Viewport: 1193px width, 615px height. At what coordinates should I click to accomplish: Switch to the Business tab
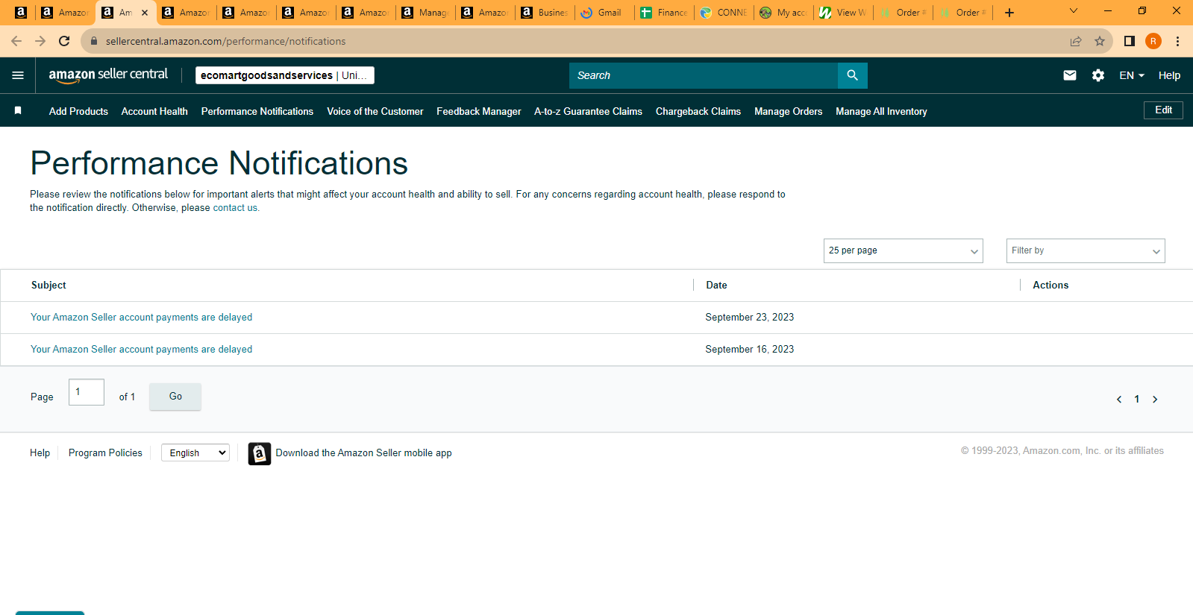coord(545,13)
